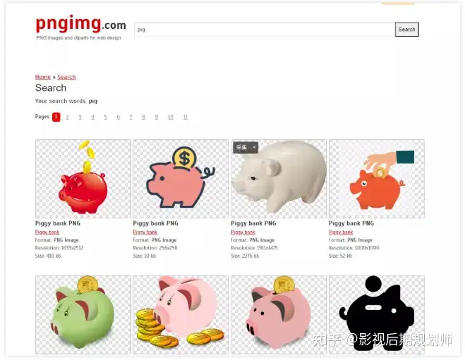Open the black silhouette piggy bank icon
Image resolution: width=465 pixels, height=360 pixels.
click(x=377, y=314)
